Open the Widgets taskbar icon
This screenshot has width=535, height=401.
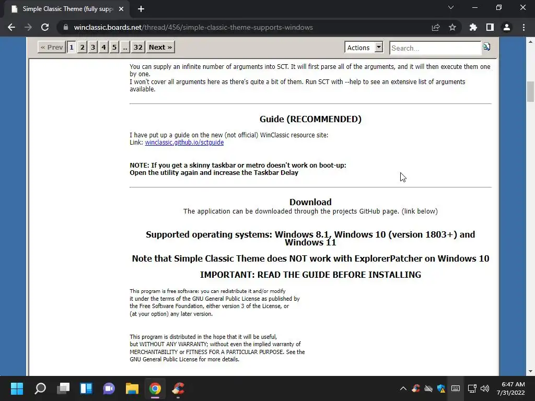pos(86,388)
